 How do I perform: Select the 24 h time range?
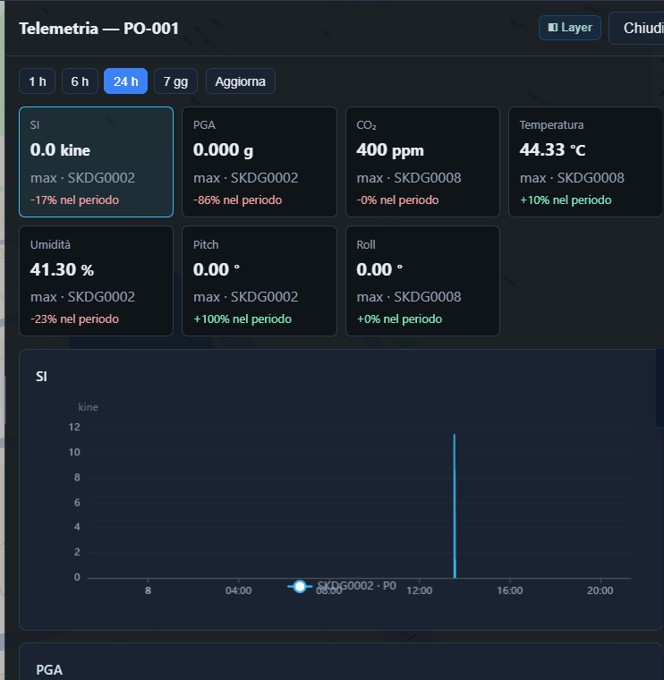coord(126,81)
